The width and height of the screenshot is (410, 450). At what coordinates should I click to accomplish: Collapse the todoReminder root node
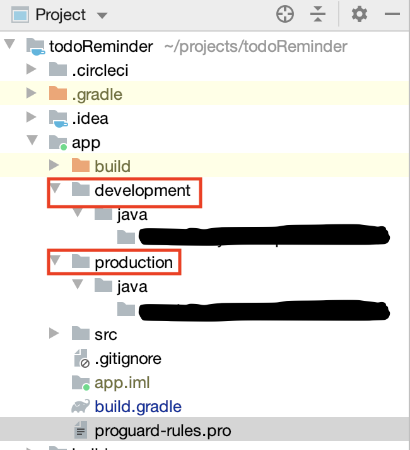coord(10,46)
